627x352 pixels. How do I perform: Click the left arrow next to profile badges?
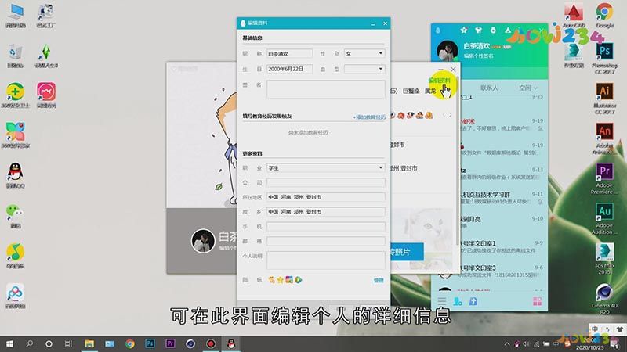coord(444,115)
